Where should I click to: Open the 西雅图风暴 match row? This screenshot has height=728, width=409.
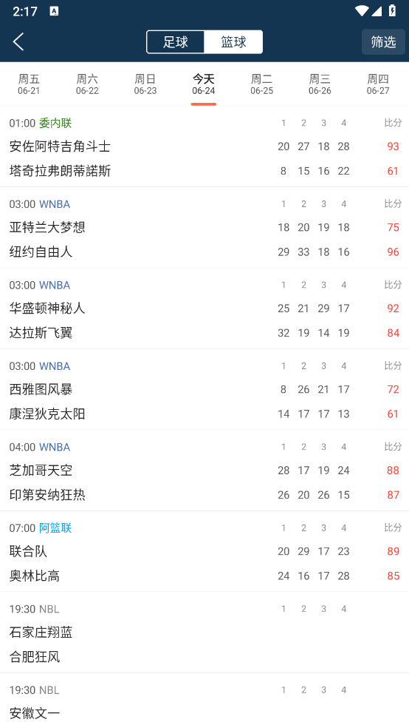point(205,390)
